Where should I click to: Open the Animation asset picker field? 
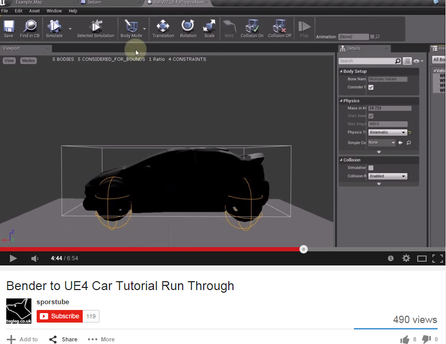(353, 37)
